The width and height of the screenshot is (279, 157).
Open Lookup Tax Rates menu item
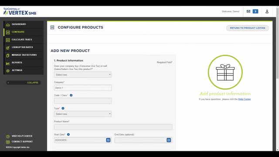(24, 47)
